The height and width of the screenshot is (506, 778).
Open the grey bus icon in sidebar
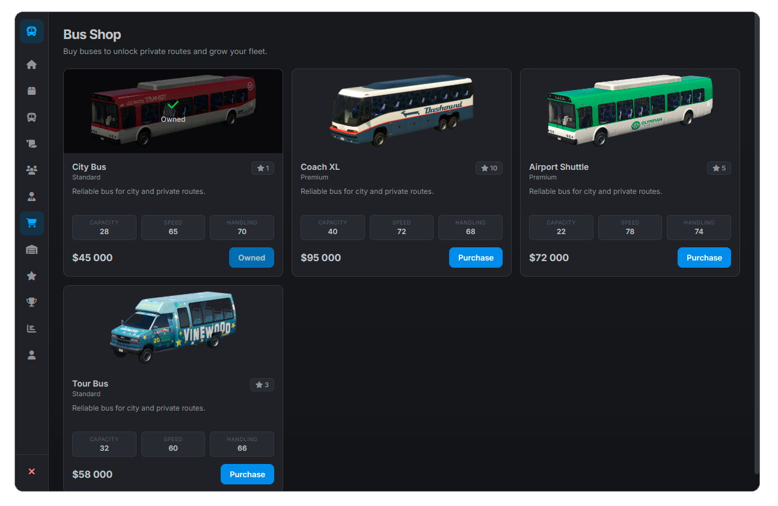click(32, 117)
